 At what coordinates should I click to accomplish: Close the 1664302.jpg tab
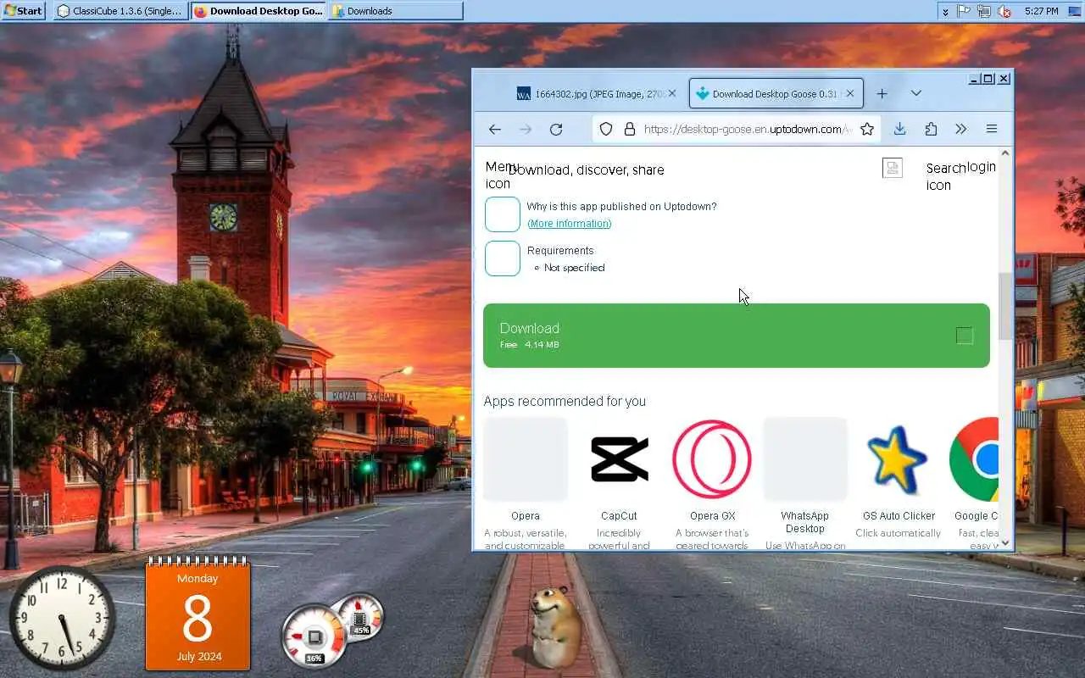click(x=672, y=94)
